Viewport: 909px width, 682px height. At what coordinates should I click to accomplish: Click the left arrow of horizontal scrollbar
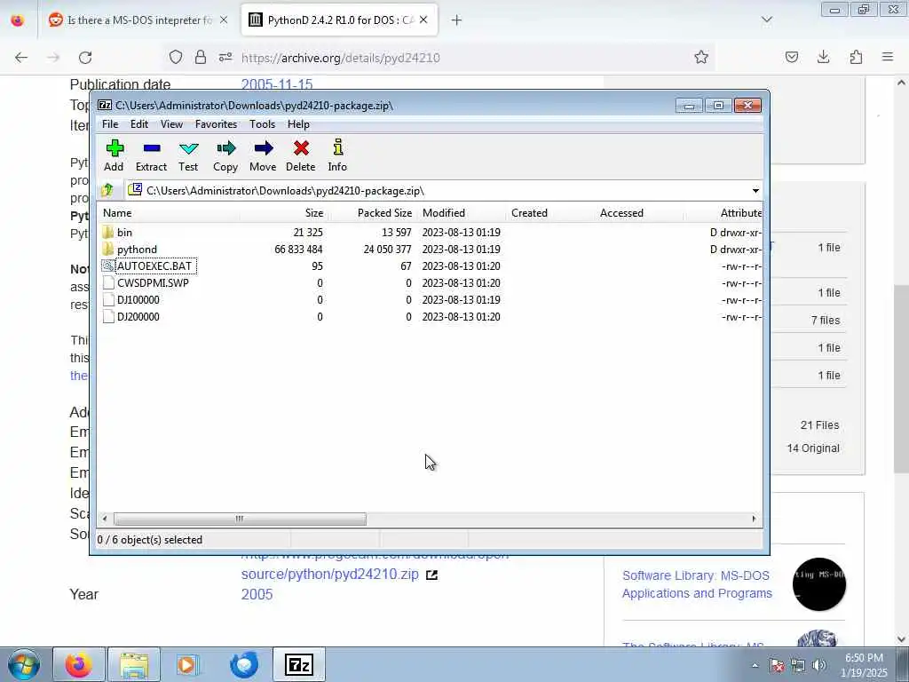[105, 519]
